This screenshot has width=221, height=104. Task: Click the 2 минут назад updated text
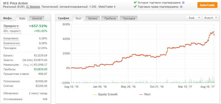[x=38, y=93]
